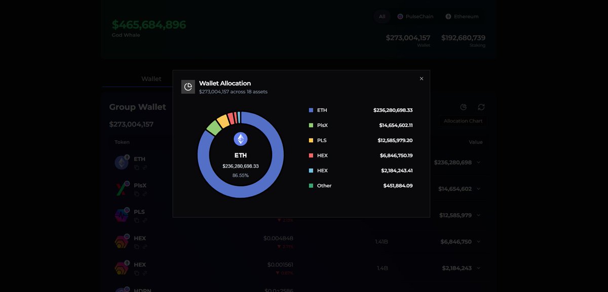Select the All networks filter

pos(382,17)
